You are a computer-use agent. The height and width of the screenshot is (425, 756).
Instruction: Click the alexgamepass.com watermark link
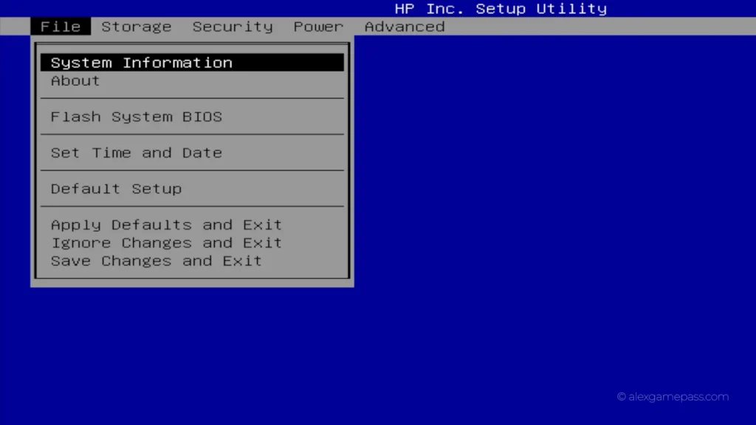[x=678, y=396]
